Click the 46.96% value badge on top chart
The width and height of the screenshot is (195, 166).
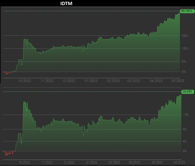[187, 11]
